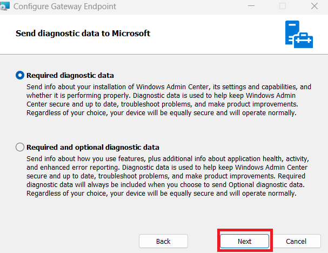
Task: Select Required and optional diagnostic data option
Action: (20, 147)
